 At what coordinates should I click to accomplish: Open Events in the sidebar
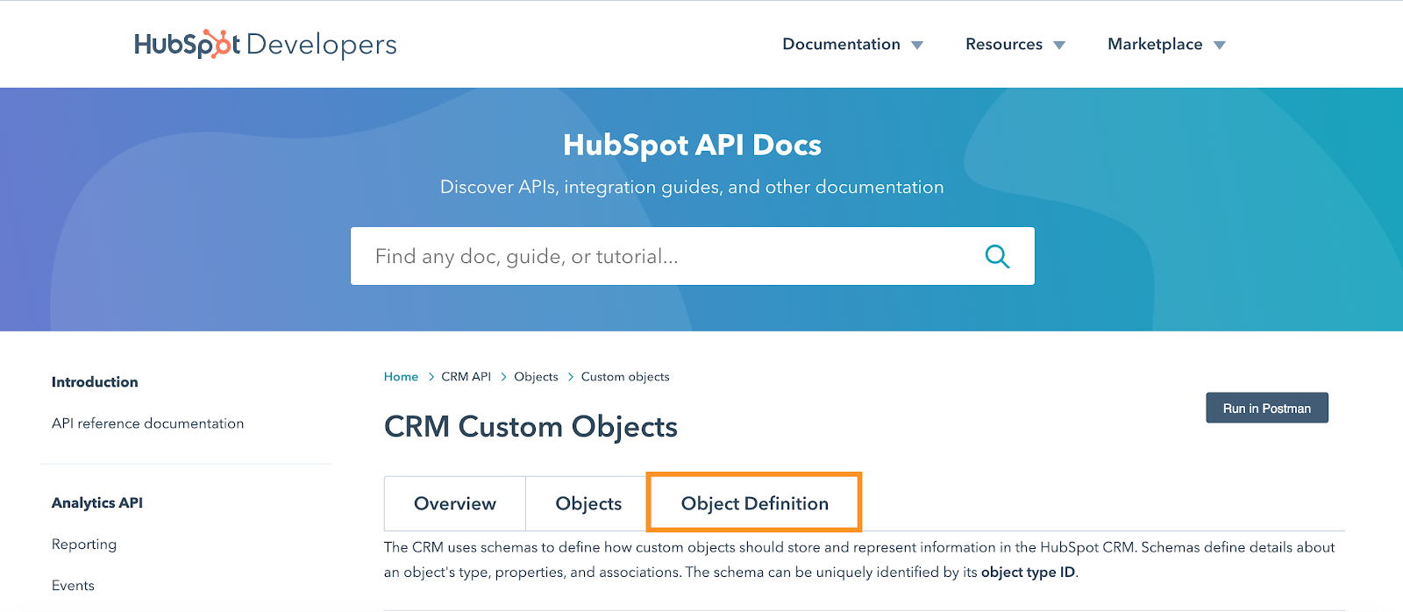[x=73, y=586]
